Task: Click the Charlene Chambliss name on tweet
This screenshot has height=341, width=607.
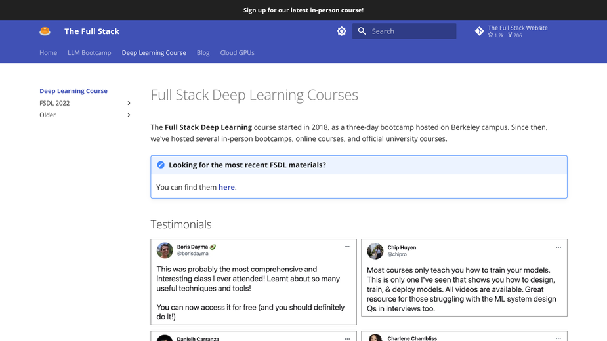Action: tap(412, 338)
